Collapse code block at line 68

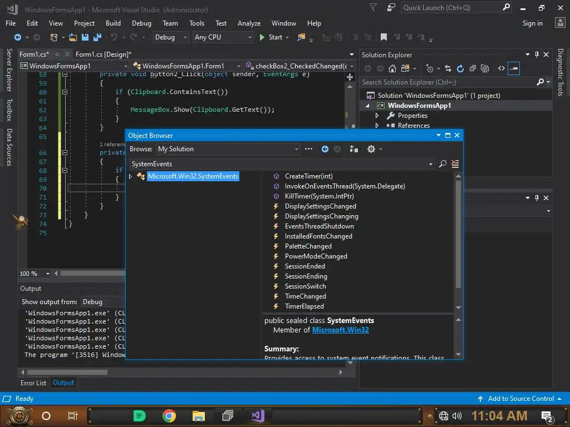coord(65,170)
